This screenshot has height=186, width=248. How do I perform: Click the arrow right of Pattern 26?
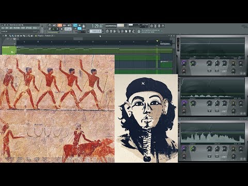[x=103, y=31]
